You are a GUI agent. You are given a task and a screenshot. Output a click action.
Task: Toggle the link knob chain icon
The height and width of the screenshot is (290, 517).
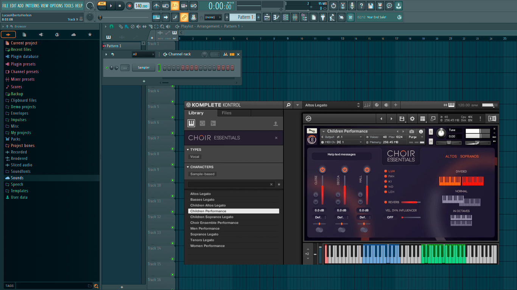184,17
